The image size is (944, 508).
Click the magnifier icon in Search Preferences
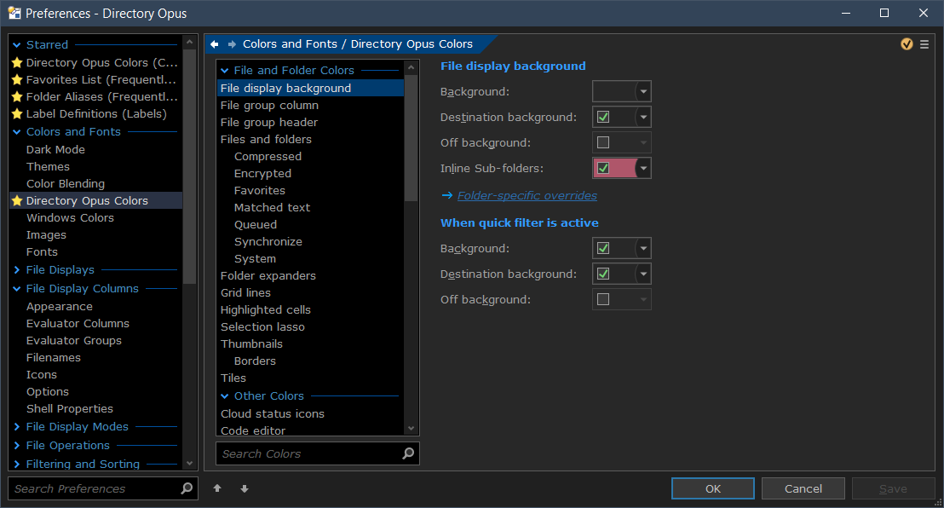tap(187, 488)
